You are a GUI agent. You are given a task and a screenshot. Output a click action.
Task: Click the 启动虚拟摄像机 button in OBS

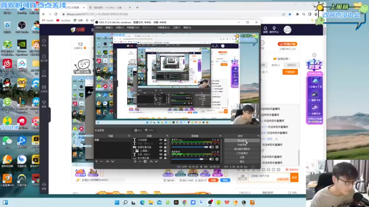click(x=242, y=149)
